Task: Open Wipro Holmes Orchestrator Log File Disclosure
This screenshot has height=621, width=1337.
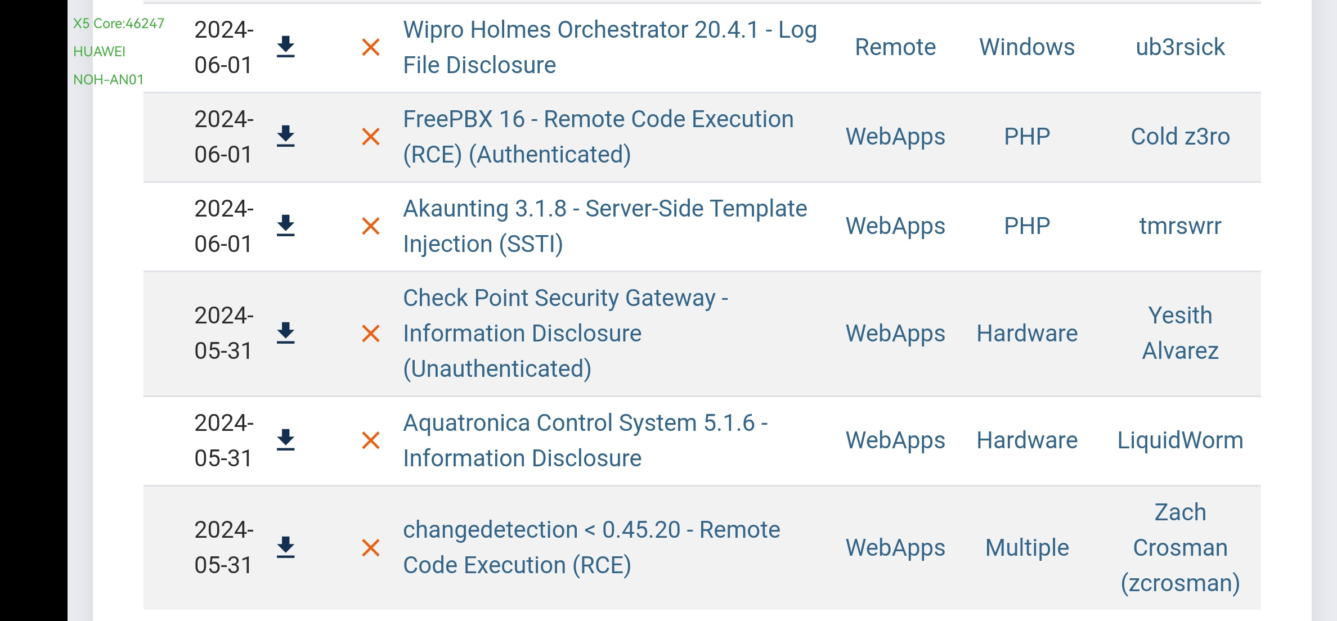Action: click(x=610, y=47)
